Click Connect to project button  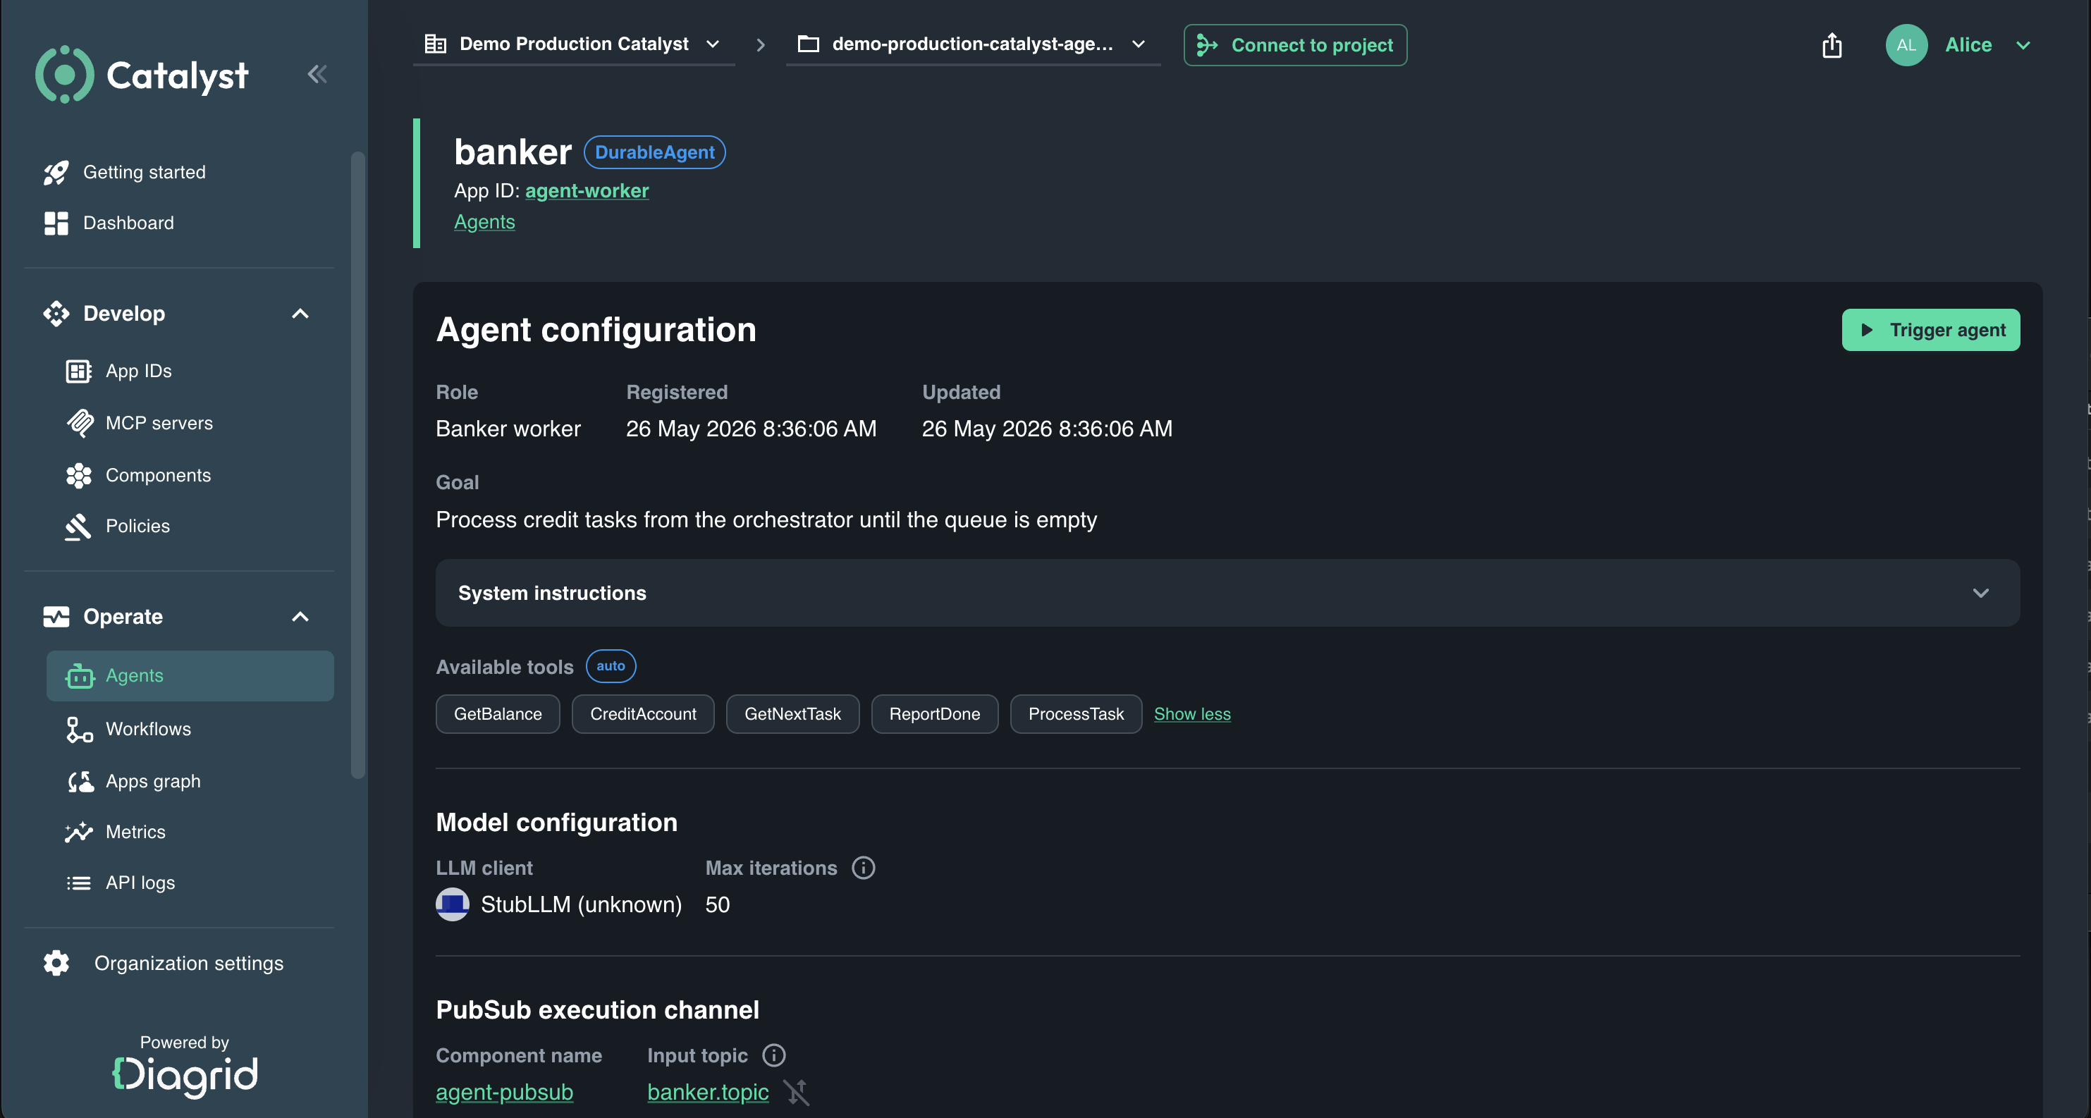click(1296, 45)
